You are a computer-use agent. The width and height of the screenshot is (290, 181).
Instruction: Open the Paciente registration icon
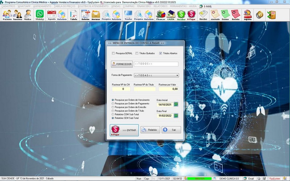7,14
